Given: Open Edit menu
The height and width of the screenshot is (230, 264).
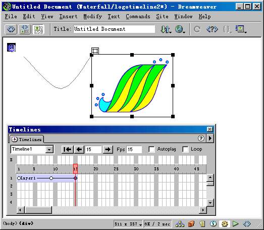Looking at the screenshot, I should click(29, 16).
